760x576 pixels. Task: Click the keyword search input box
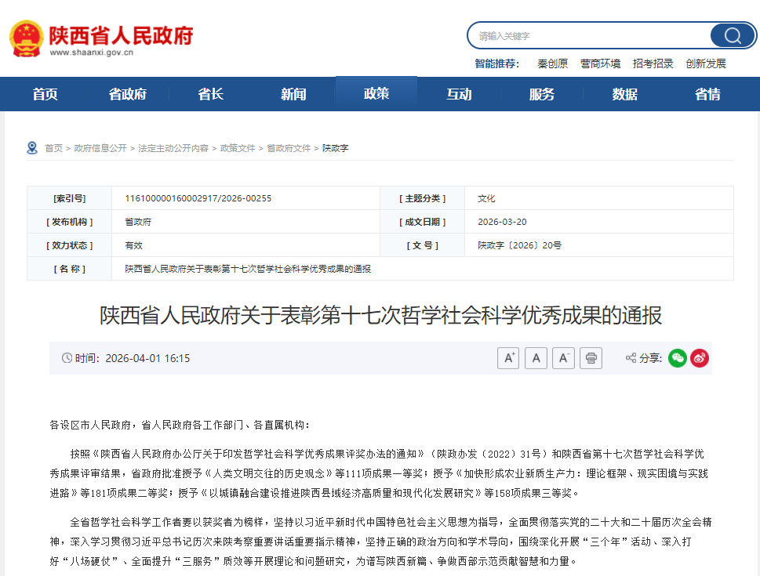588,35
